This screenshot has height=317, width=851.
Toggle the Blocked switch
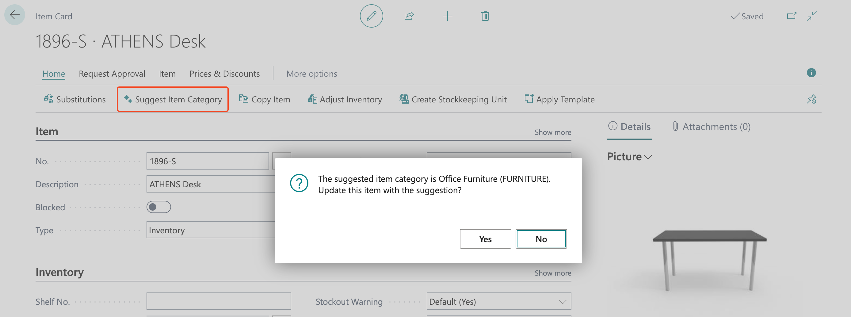(158, 207)
